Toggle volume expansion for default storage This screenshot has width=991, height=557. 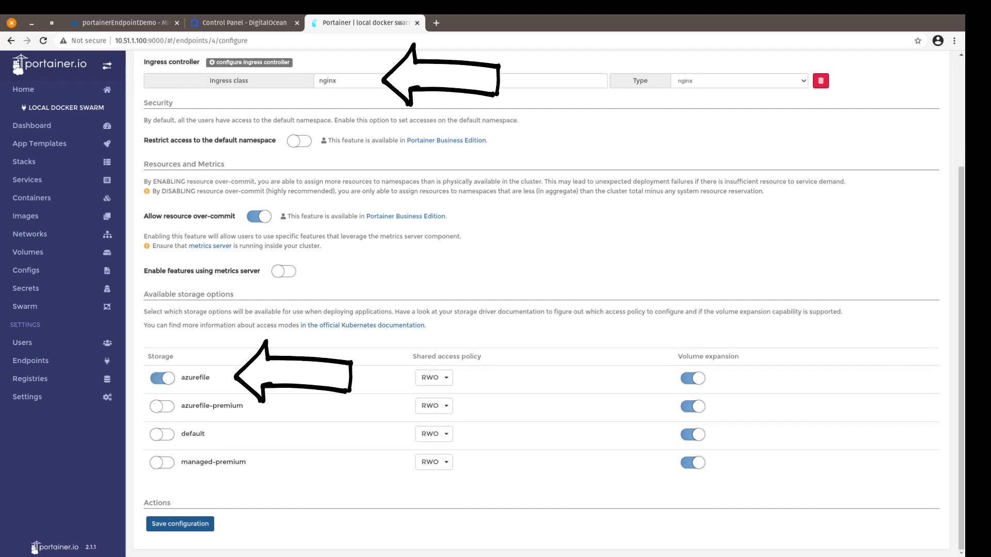pyautogui.click(x=693, y=434)
